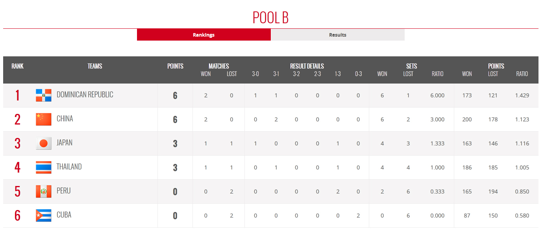Click the TEAMS column header

click(95, 66)
